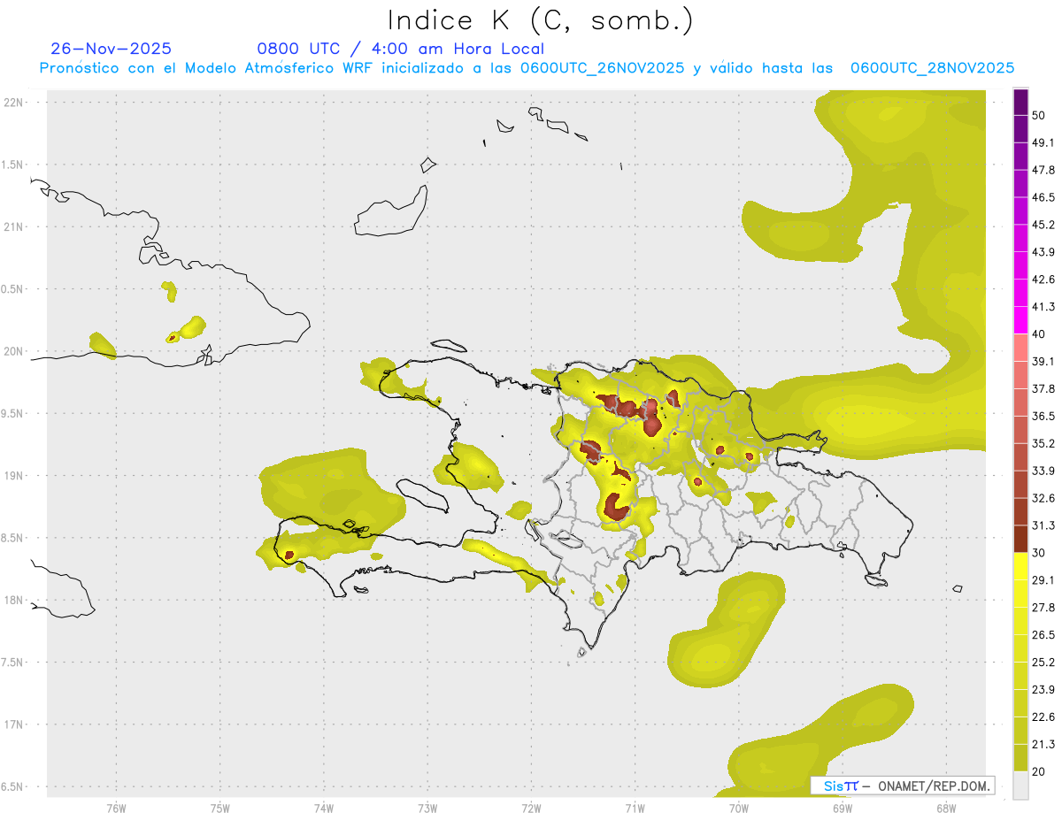Click the salmon pink swatch between 39.1 and 40

point(1021,348)
